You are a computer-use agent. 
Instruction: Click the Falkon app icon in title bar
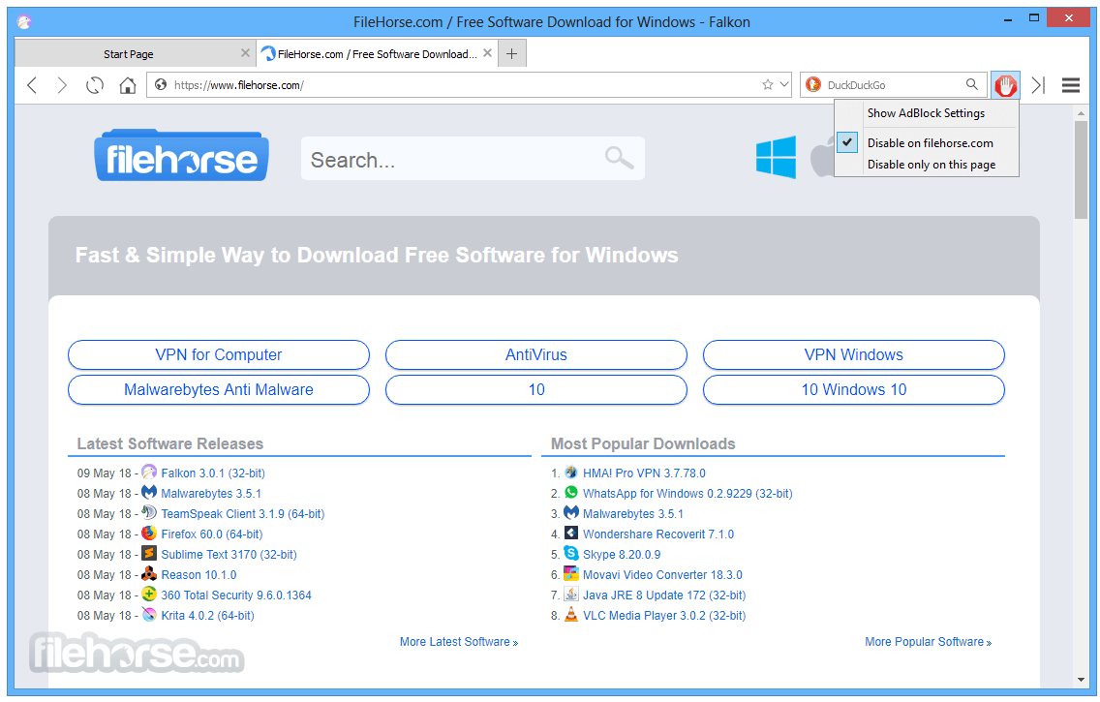pos(24,21)
